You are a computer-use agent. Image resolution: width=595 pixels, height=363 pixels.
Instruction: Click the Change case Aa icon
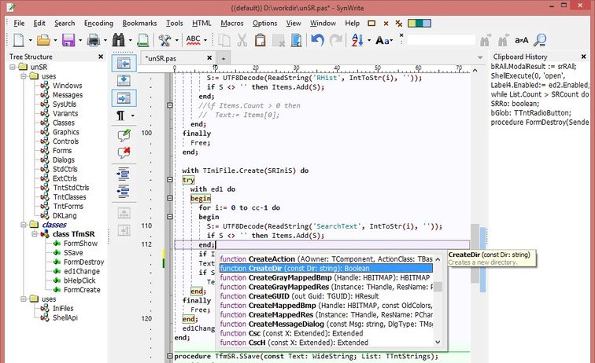coord(382,40)
